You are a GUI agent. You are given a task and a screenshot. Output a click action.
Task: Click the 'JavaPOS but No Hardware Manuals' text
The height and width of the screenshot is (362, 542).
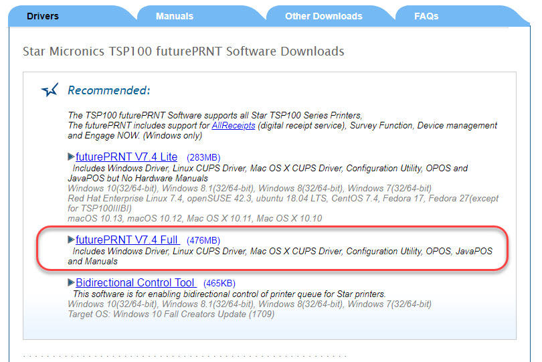138,179
